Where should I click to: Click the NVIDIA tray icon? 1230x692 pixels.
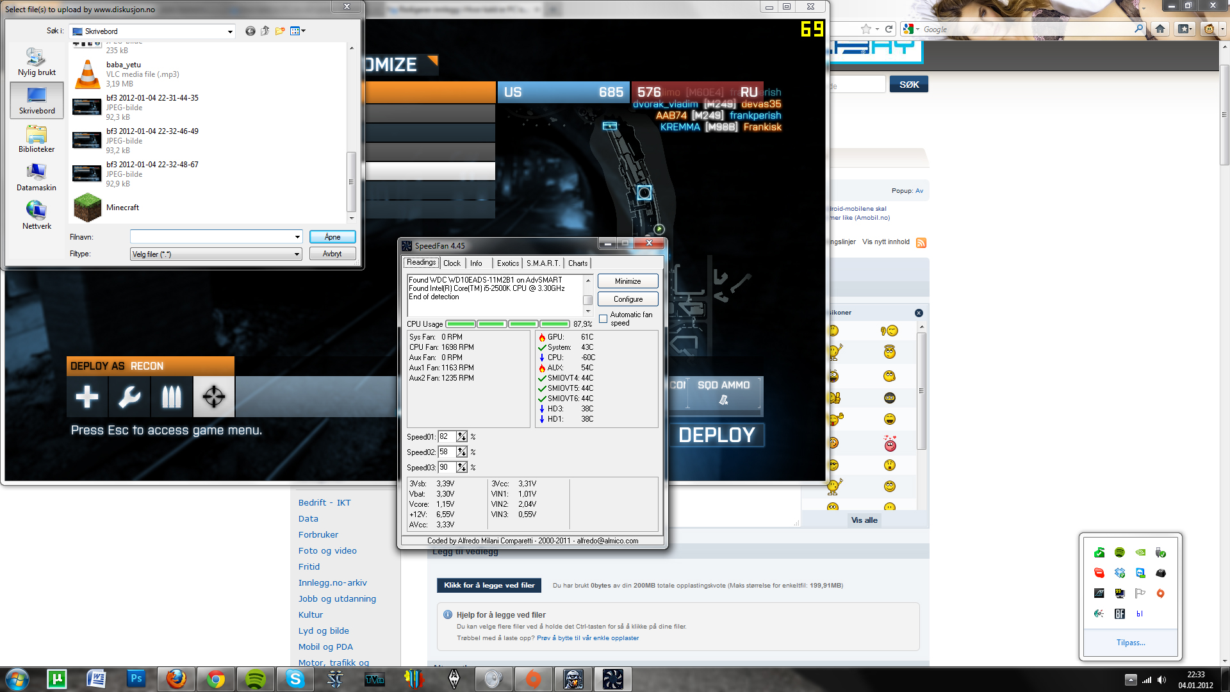[x=1140, y=552]
